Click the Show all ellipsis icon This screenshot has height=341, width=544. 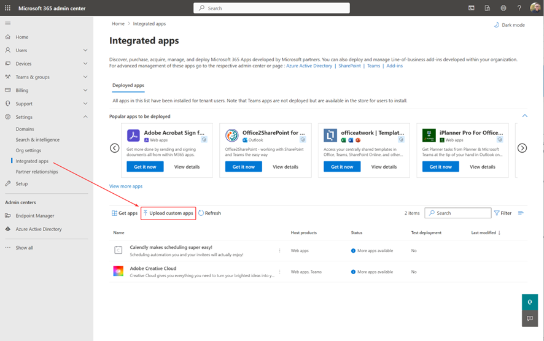[x=7, y=247]
